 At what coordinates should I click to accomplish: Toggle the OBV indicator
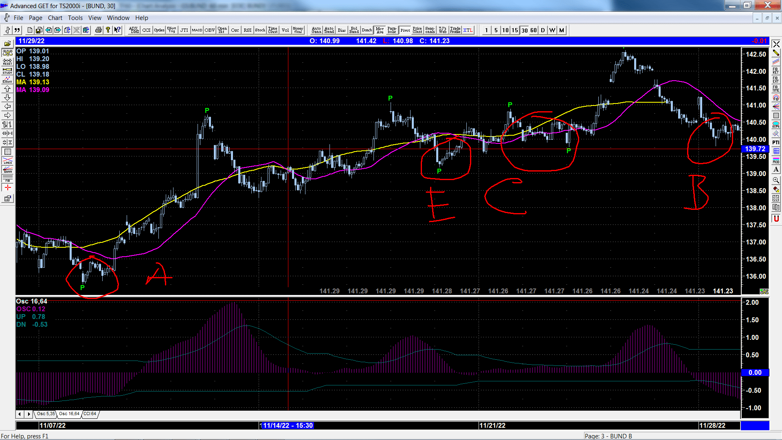[x=210, y=30]
